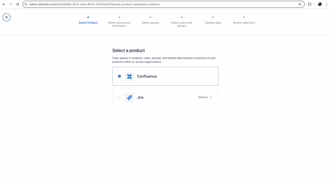Bookmark this page with the star icon

[300, 4]
